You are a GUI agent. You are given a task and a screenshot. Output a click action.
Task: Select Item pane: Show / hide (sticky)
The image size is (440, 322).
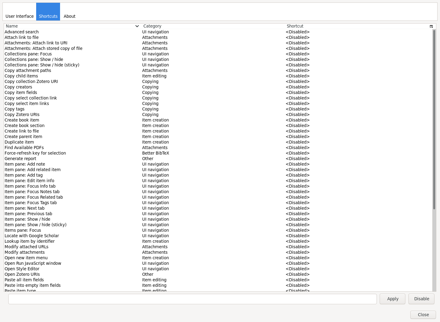tap(218, 225)
